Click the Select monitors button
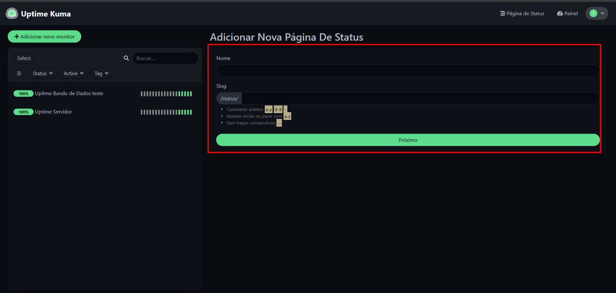Screen dimensions: 616x293 (x=24, y=58)
